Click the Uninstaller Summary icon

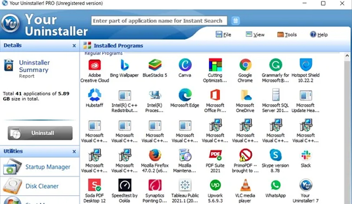[x=9, y=65]
